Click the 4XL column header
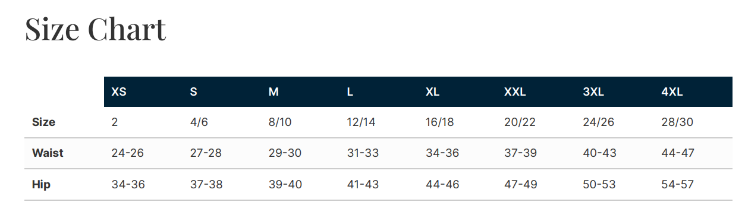The height and width of the screenshot is (221, 745). (x=672, y=92)
